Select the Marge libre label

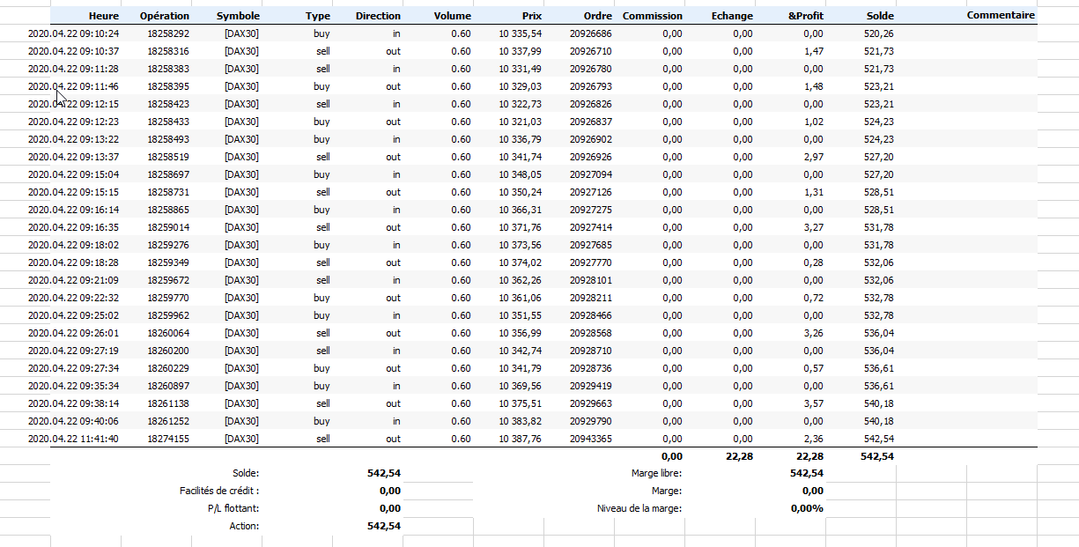coord(656,473)
